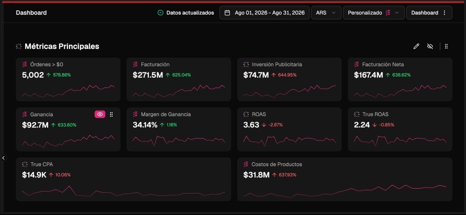This screenshot has width=466, height=215.
Task: Click the pink icon on Facturación Neta card
Action: pyautogui.click(x=356, y=64)
